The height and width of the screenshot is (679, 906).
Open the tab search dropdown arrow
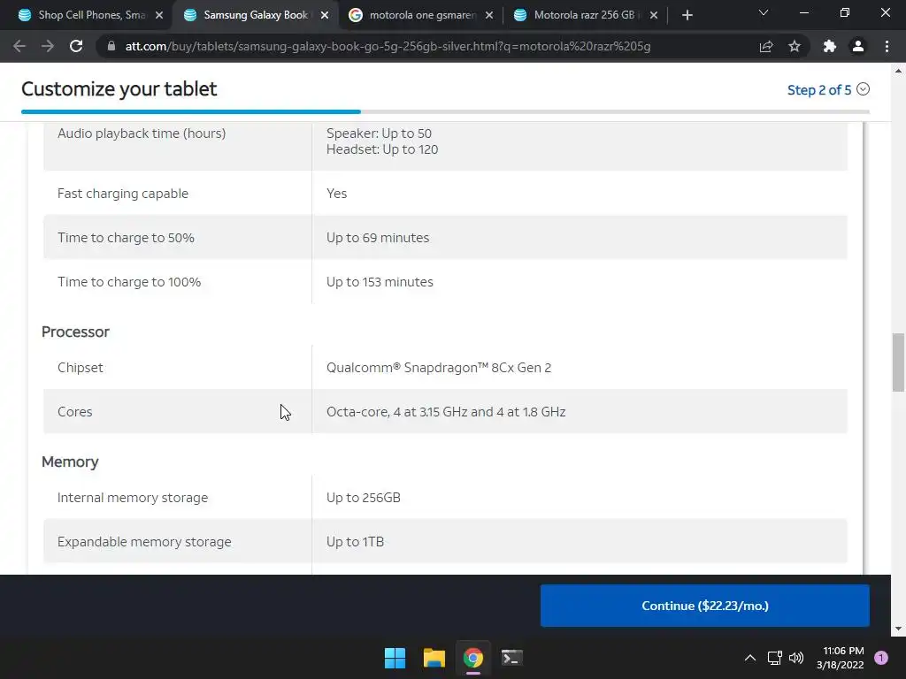pyautogui.click(x=764, y=12)
